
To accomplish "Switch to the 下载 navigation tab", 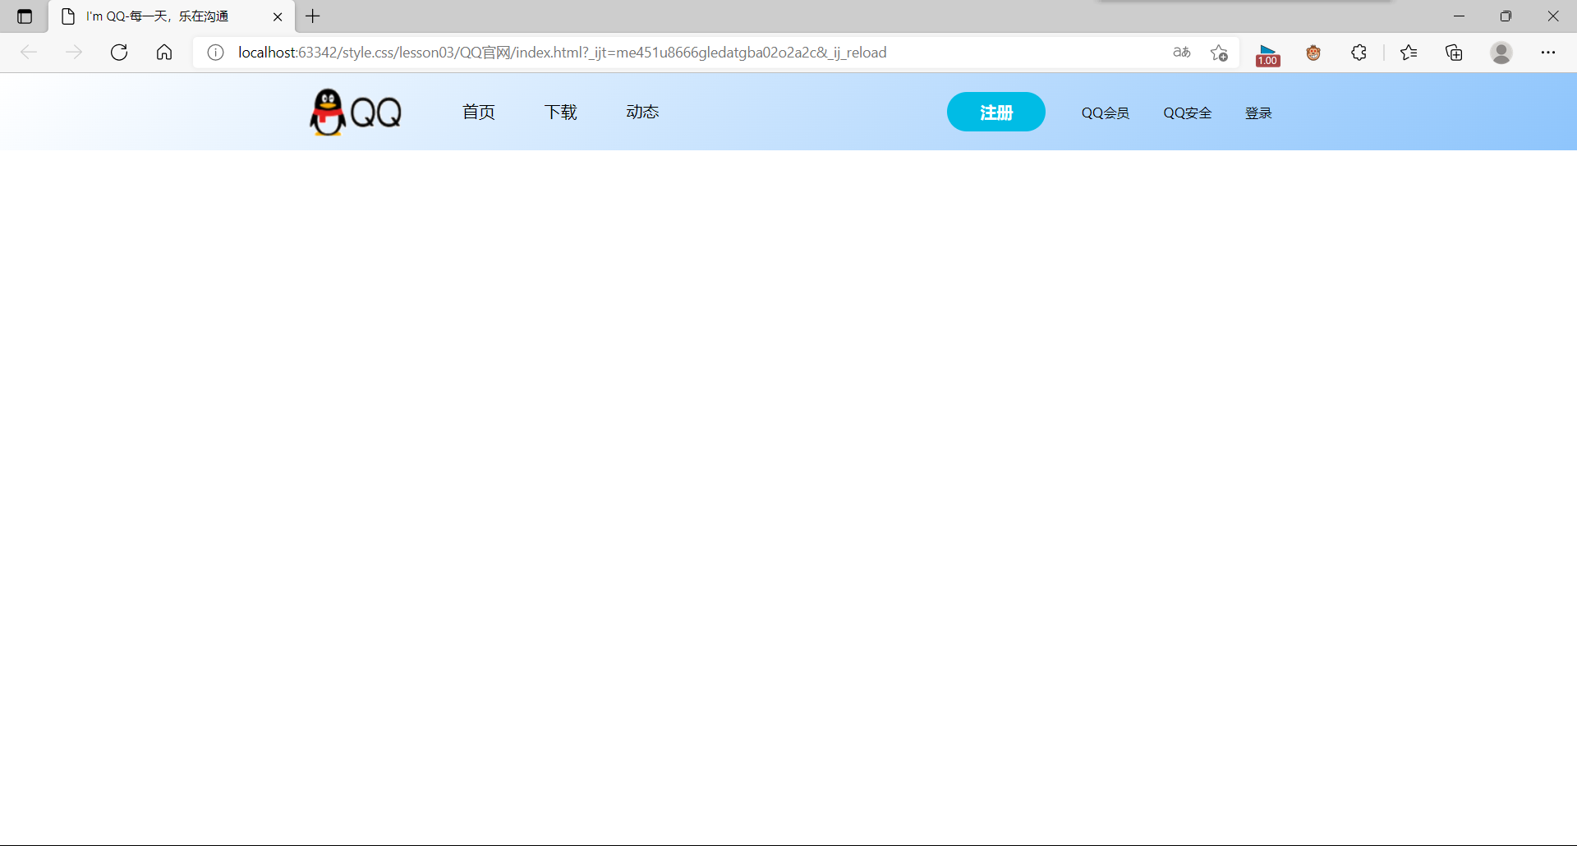I will click(x=560, y=112).
